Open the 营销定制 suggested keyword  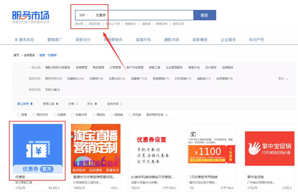[161, 24]
